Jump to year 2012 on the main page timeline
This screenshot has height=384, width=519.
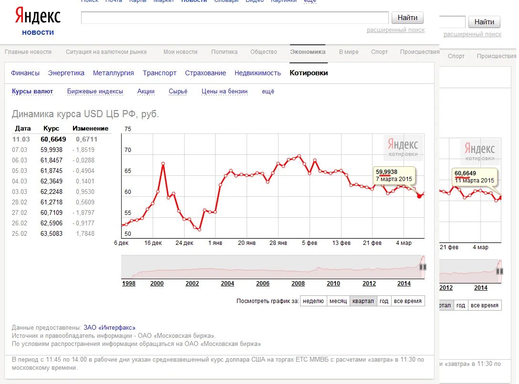point(369,283)
